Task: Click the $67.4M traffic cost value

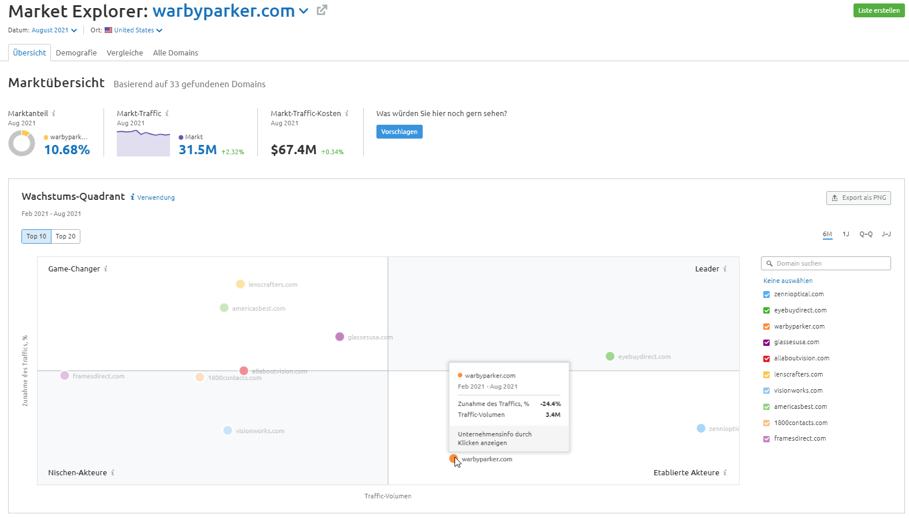Action: point(294,150)
